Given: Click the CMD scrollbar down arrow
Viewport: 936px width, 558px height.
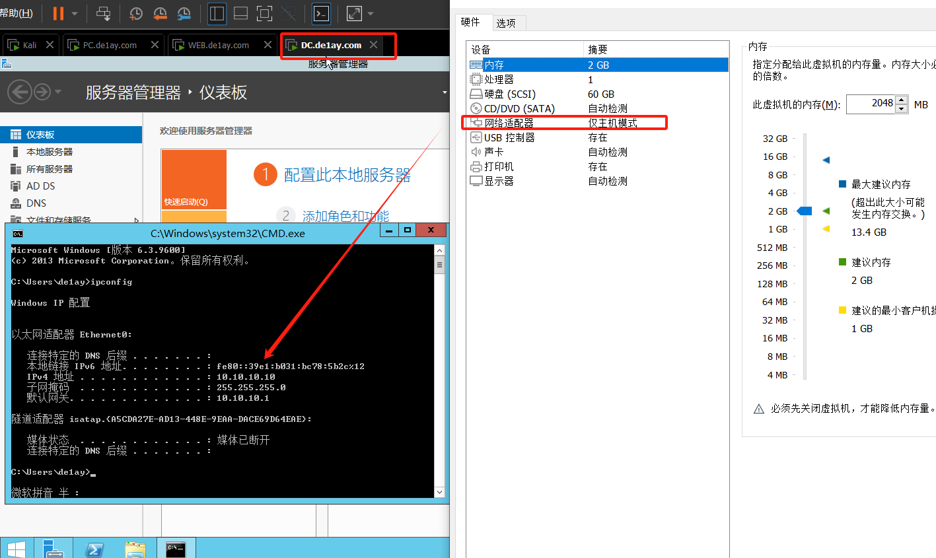Looking at the screenshot, I should (440, 492).
